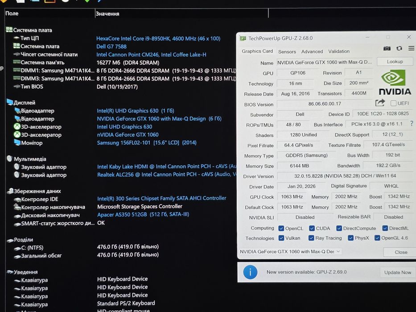The height and width of the screenshot is (312, 416).
Task: Click the Значення column header
Action: pos(182,13)
